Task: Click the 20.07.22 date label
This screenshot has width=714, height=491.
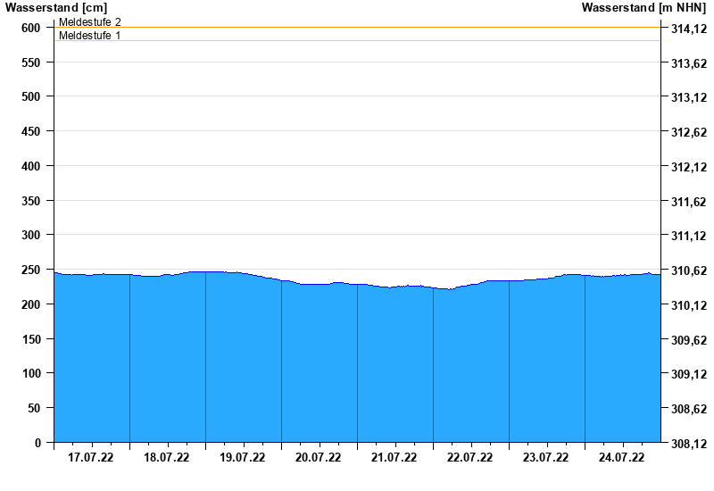Action: (319, 458)
